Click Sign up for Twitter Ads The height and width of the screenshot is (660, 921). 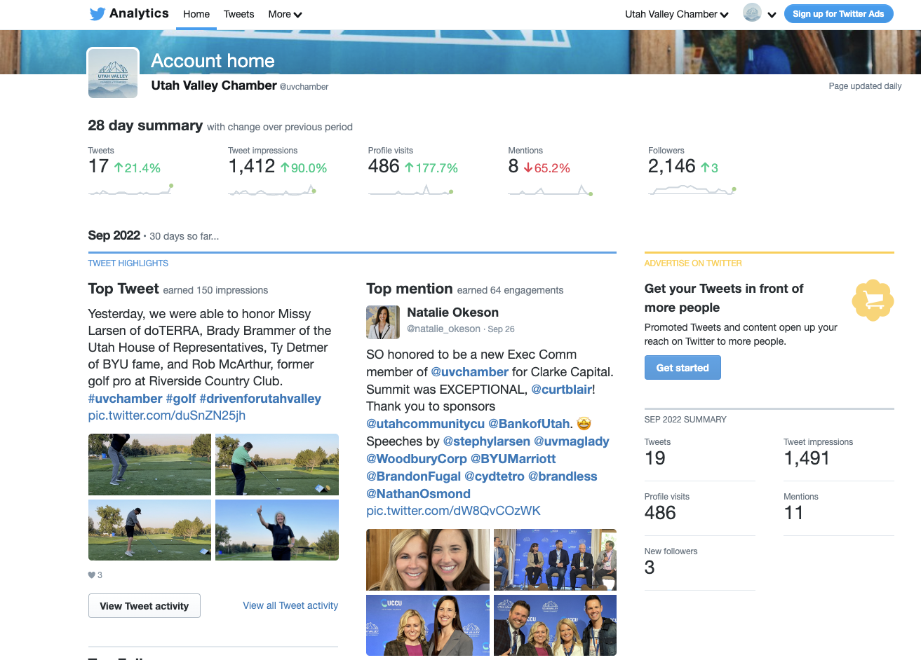838,13
